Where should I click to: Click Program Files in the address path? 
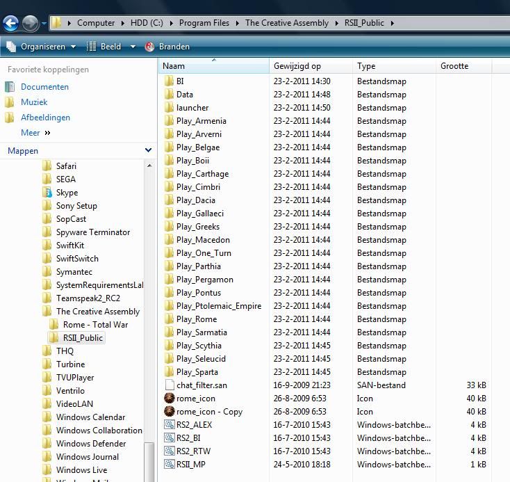point(204,23)
